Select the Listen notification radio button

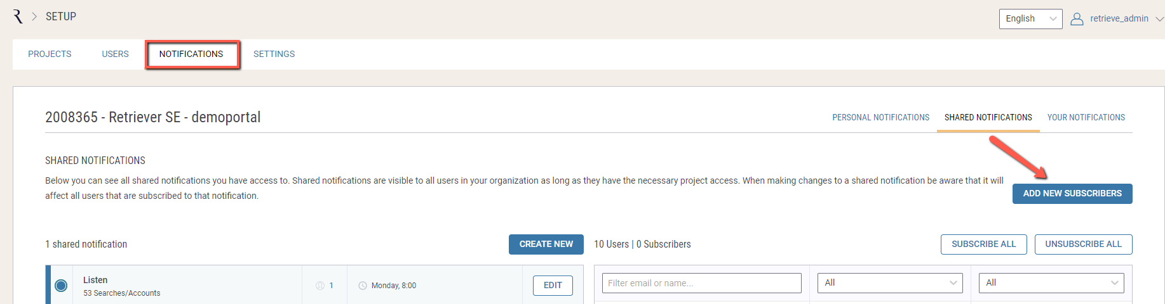(61, 286)
